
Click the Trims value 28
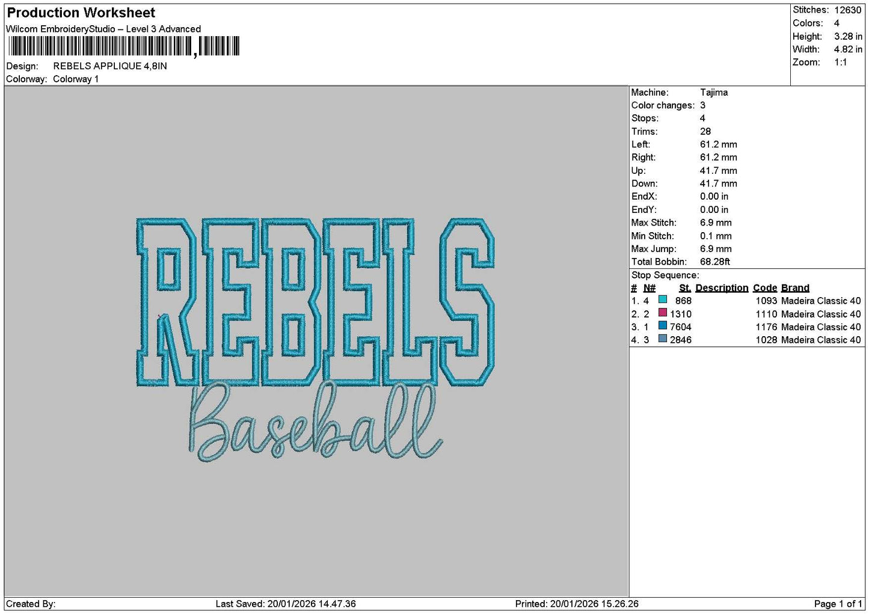(705, 132)
